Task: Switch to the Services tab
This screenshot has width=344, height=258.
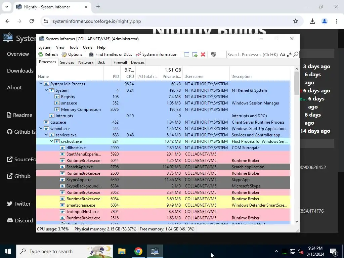Action: click(67, 62)
